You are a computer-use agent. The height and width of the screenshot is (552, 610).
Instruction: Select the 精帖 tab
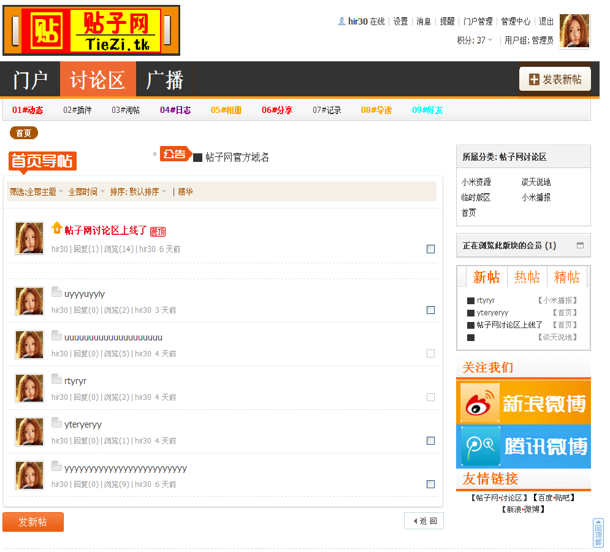(567, 277)
